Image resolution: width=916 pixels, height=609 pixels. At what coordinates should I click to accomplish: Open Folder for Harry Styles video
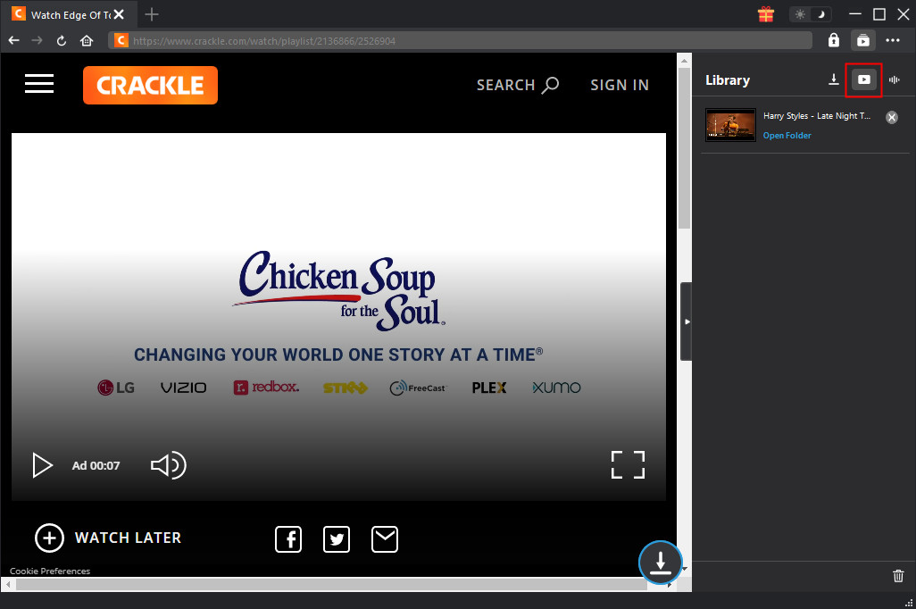pyautogui.click(x=787, y=136)
